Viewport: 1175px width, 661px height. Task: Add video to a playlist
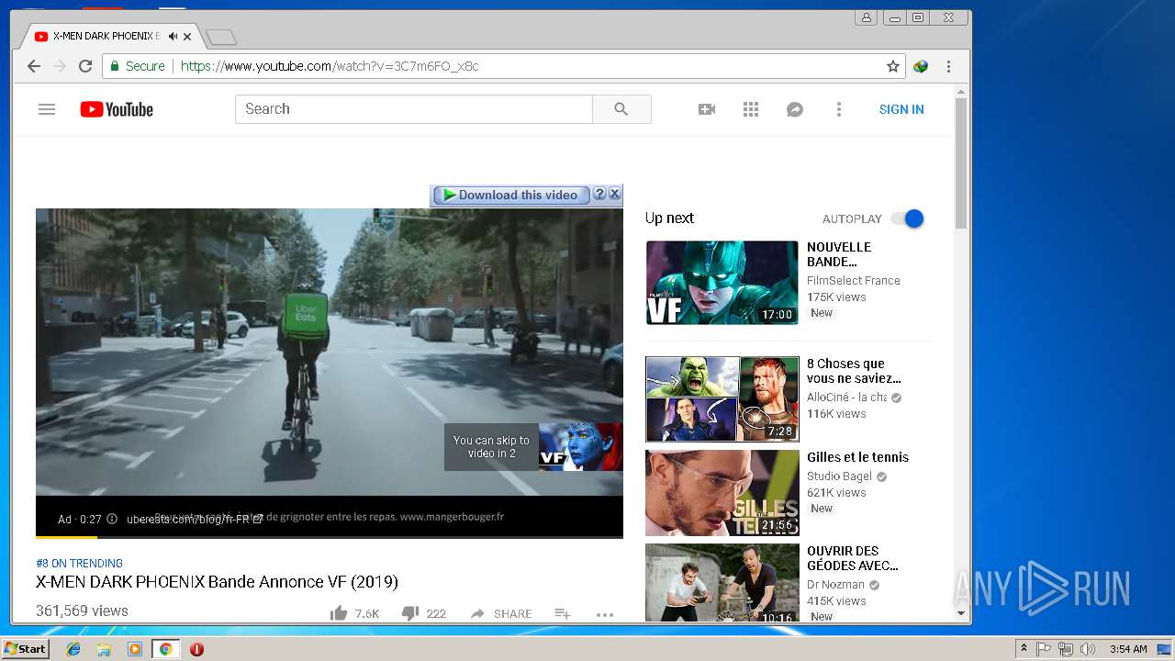[563, 613]
